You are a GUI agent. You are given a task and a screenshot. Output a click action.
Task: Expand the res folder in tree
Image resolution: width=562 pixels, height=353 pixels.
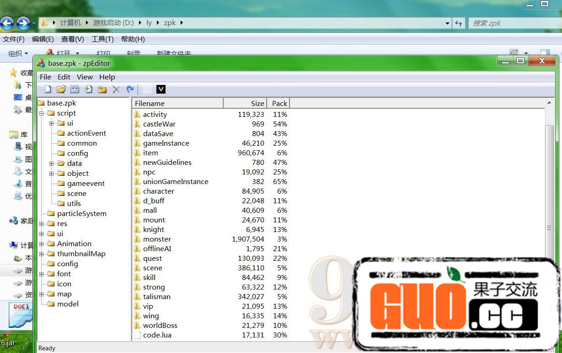click(42, 224)
